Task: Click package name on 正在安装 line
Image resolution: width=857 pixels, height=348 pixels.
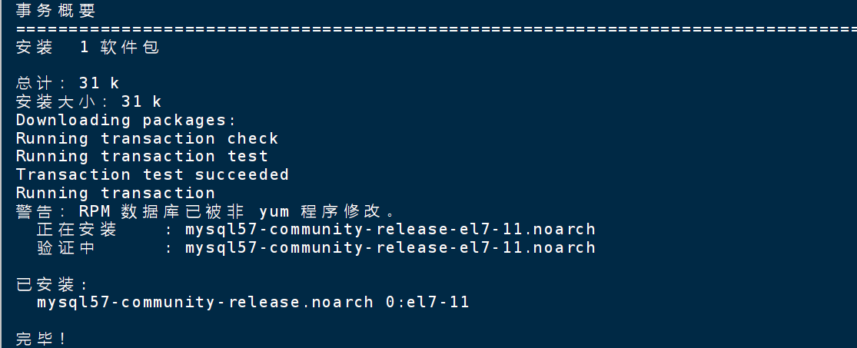Action: click(390, 230)
